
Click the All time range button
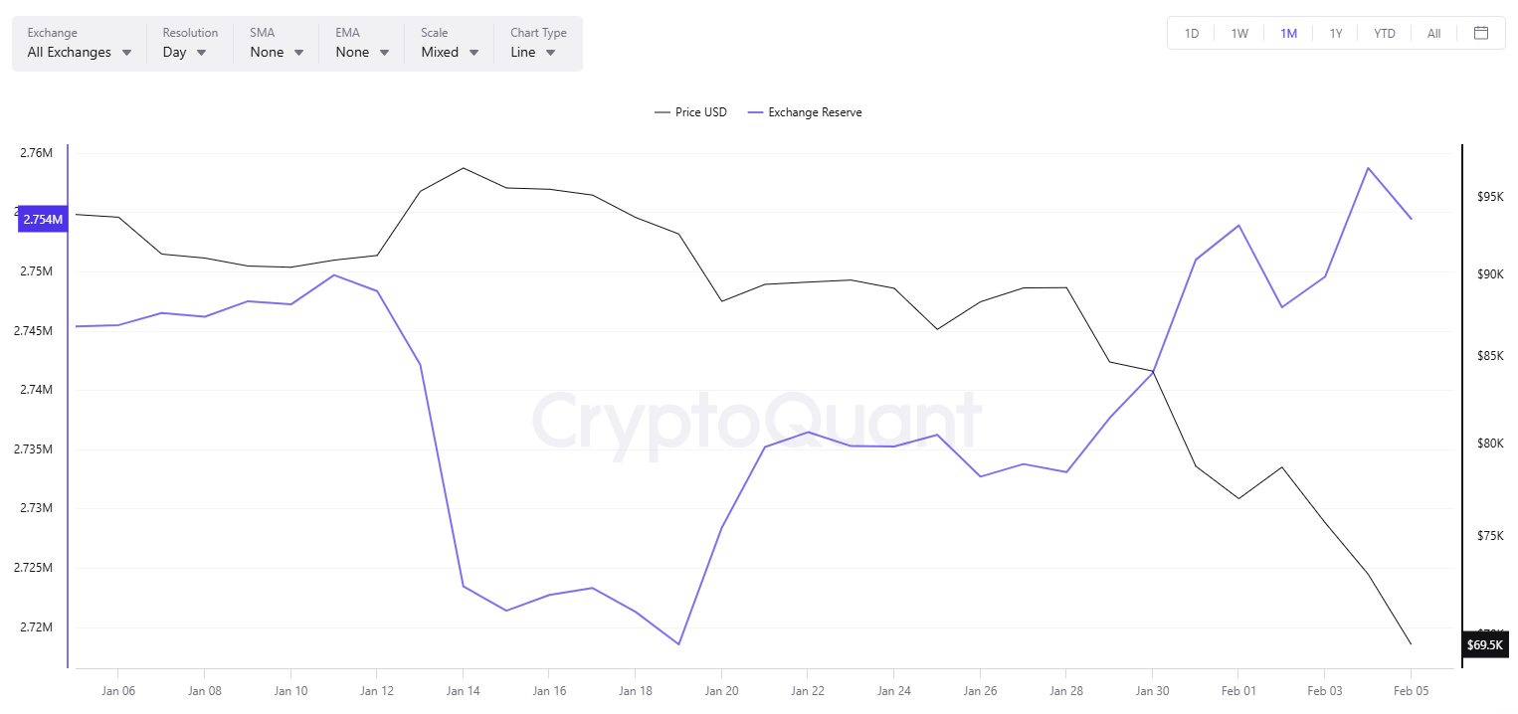coord(1433,32)
